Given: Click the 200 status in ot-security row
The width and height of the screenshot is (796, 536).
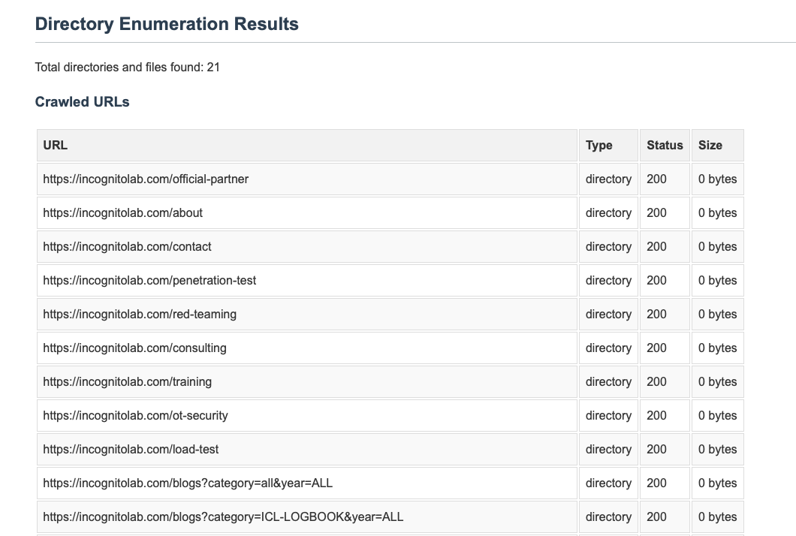Looking at the screenshot, I should pos(665,415).
